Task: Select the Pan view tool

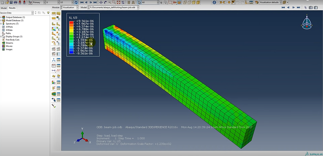Action: point(101,2)
